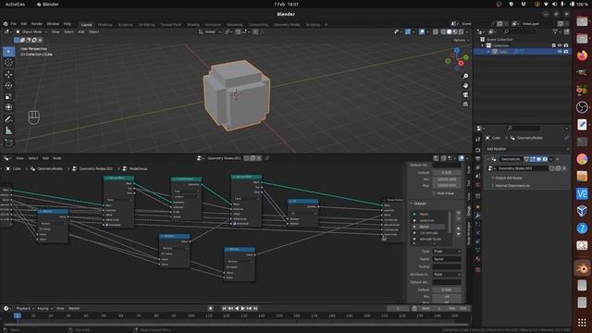Open the Add Modifier dropdown
This screenshot has width=592, height=333.
coord(527,149)
